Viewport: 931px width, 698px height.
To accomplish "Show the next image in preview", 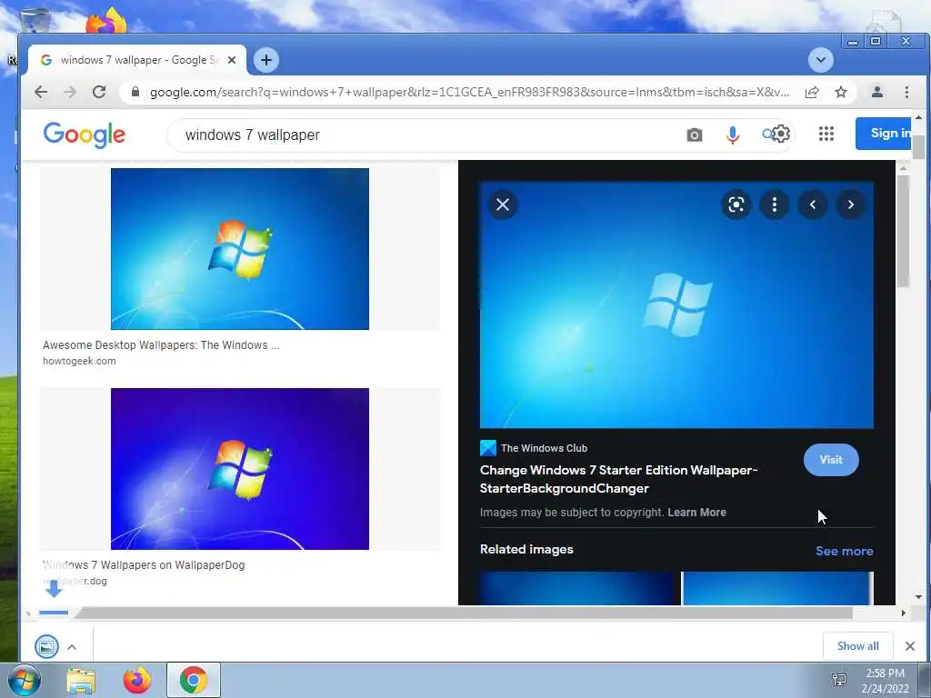I will (851, 204).
